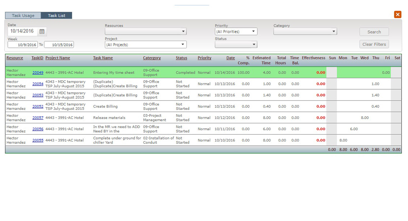Sort table by Resource column header
Image resolution: width=408 pixels, height=221 pixels.
coord(15,58)
